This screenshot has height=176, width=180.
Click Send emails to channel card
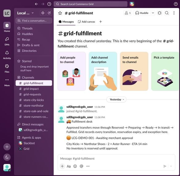[134, 71]
